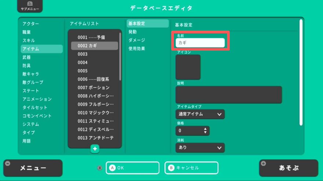
Task: Open the サブメニュー ZL button
Action: point(30,6)
